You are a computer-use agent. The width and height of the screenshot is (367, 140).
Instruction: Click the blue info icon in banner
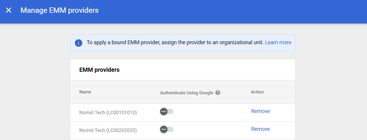click(78, 43)
